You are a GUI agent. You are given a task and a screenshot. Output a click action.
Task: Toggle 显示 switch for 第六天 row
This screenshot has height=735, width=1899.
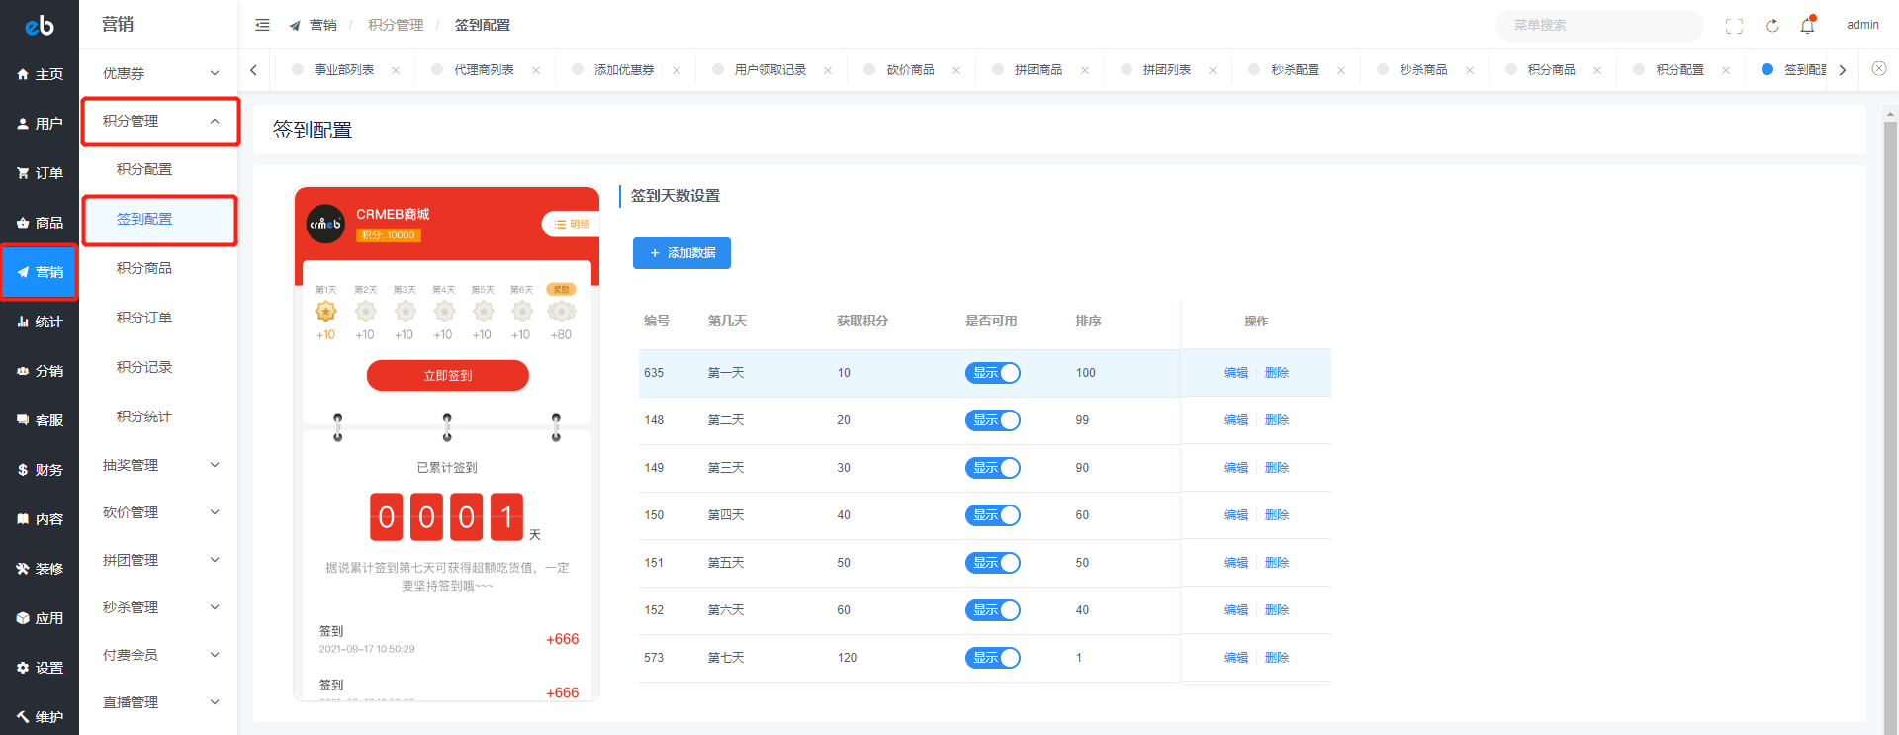point(992,610)
